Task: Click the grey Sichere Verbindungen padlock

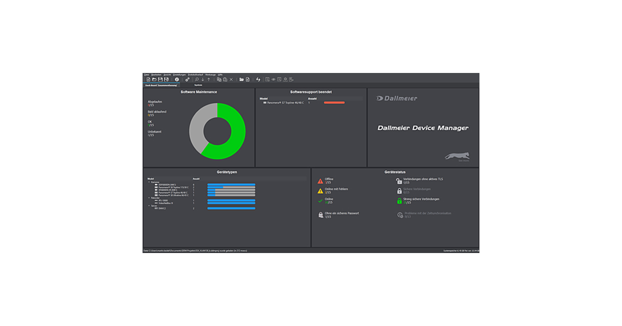Action: point(399,190)
